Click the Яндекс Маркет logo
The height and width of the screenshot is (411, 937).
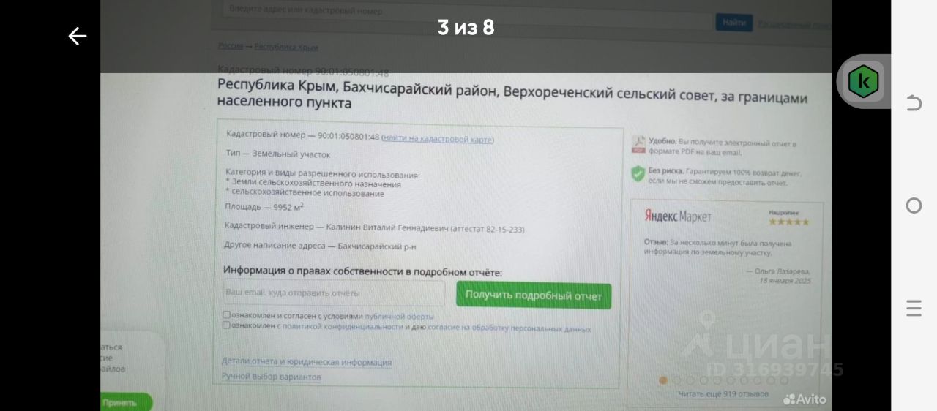tap(678, 216)
